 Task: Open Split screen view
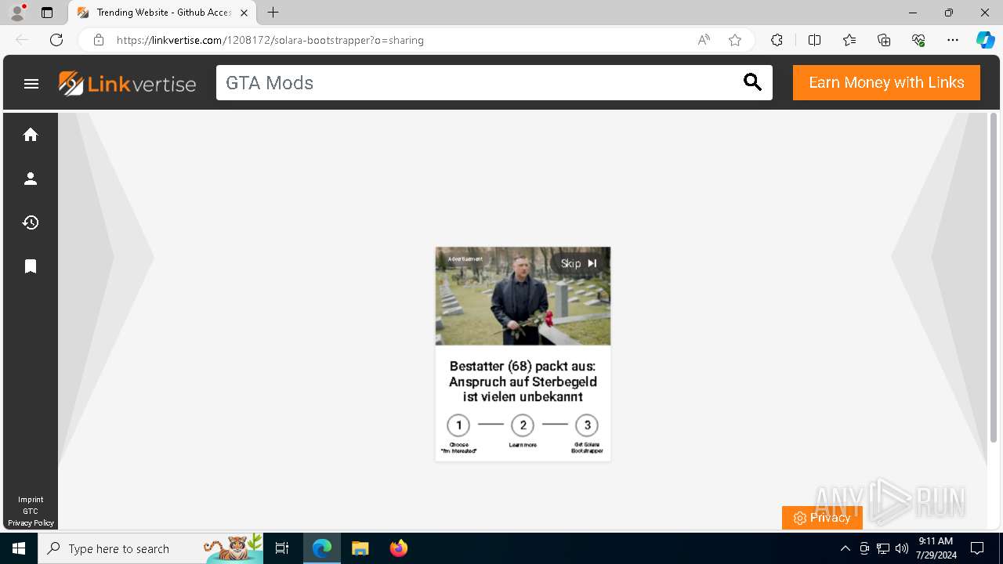814,40
